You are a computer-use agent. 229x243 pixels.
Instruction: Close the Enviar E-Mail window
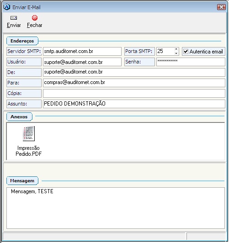click(x=221, y=7)
